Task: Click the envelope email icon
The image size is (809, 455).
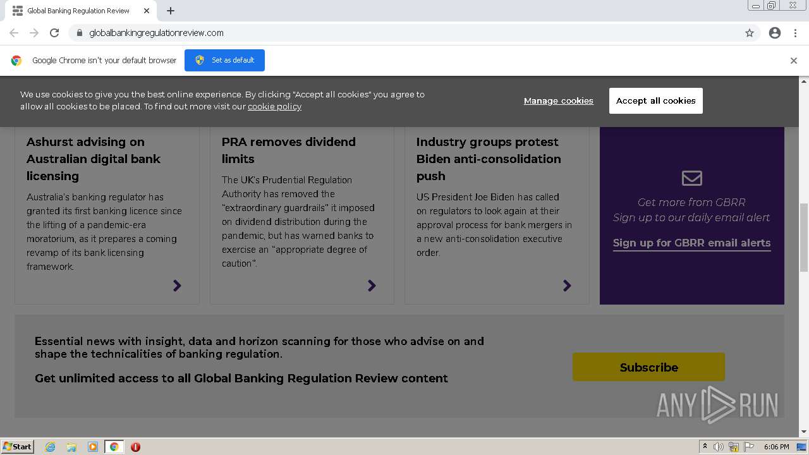Action: click(692, 178)
